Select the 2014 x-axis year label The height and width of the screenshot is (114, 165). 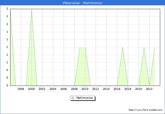tap(106, 89)
